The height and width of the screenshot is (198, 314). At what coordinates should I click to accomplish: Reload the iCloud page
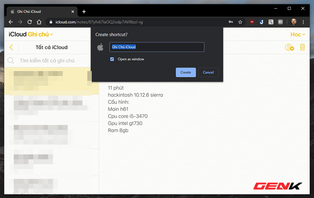(30, 22)
